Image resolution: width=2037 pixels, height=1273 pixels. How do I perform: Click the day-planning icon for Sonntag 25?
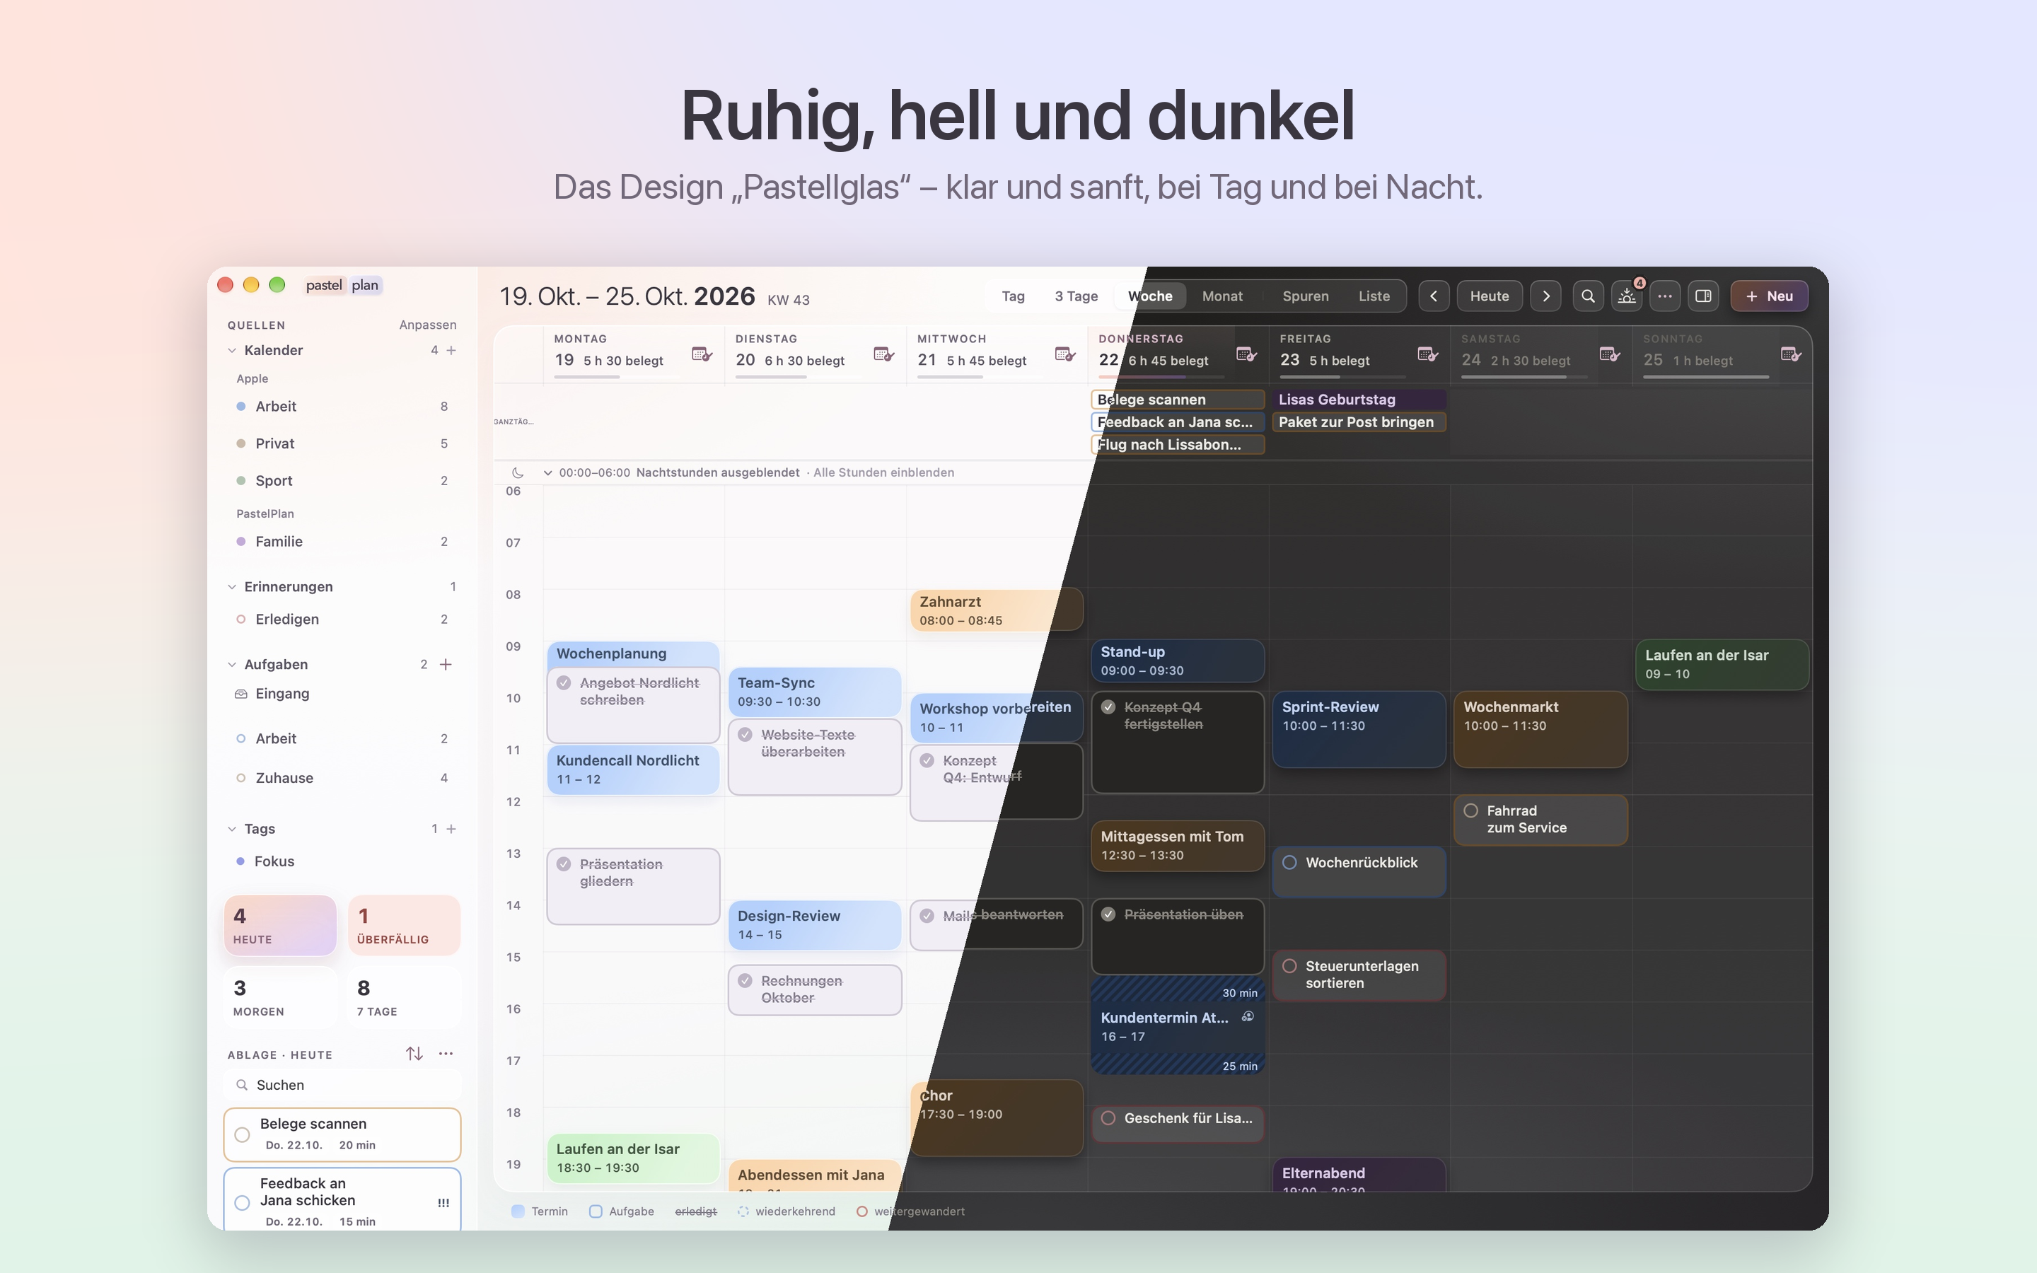click(x=1791, y=354)
